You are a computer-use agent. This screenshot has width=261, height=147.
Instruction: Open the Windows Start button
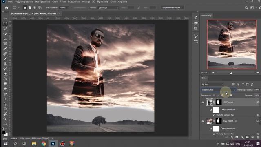pyautogui.click(x=6, y=143)
